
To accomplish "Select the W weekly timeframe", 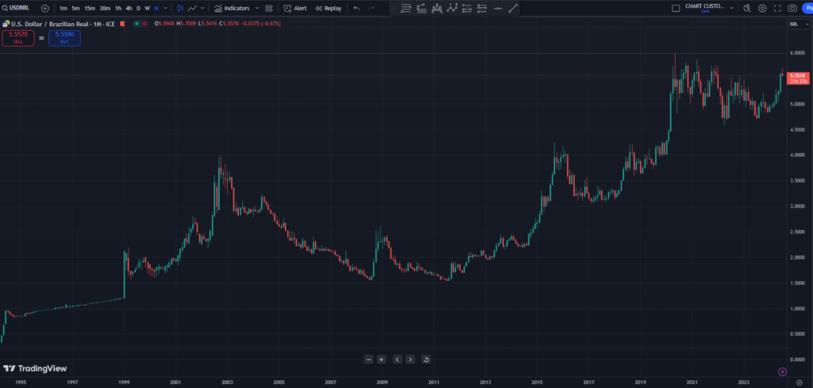I will [147, 8].
